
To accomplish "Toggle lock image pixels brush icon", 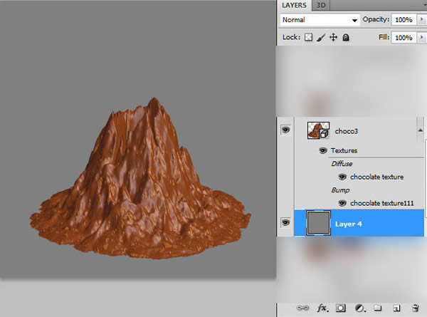I will click(x=321, y=37).
